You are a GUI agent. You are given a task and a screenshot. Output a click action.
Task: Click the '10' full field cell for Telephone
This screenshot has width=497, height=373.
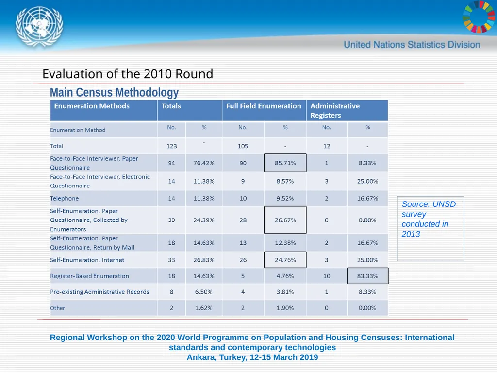243,198
